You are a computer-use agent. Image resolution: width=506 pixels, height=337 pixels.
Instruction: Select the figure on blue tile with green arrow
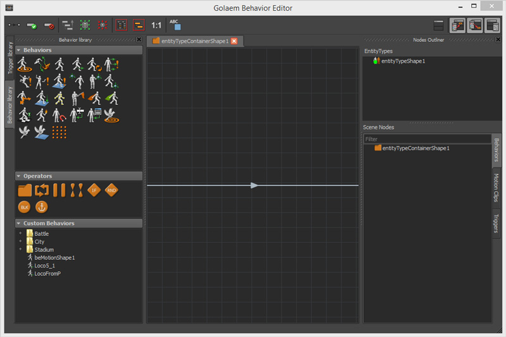[42, 98]
